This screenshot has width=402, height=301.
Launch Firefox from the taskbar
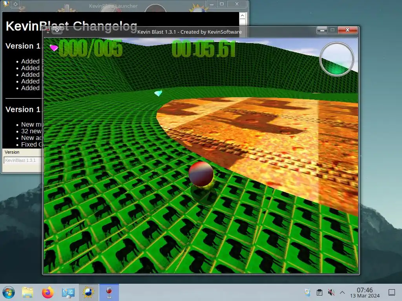[x=48, y=292]
